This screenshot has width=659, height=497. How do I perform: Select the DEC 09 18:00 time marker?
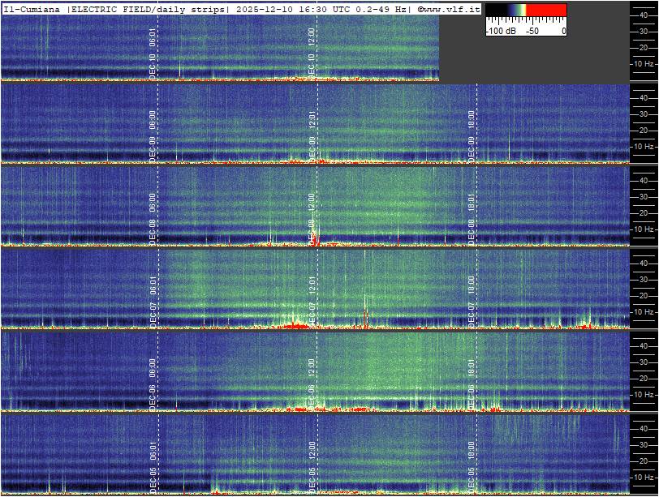pyautogui.click(x=472, y=134)
